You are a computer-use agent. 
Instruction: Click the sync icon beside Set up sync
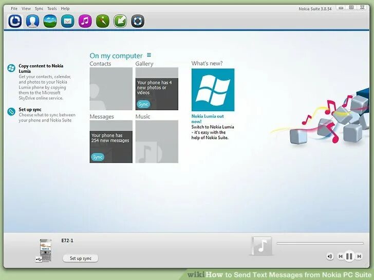tap(11, 111)
